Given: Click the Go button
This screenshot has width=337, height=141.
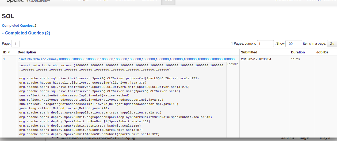Looking at the screenshot, I should pos(332,44).
